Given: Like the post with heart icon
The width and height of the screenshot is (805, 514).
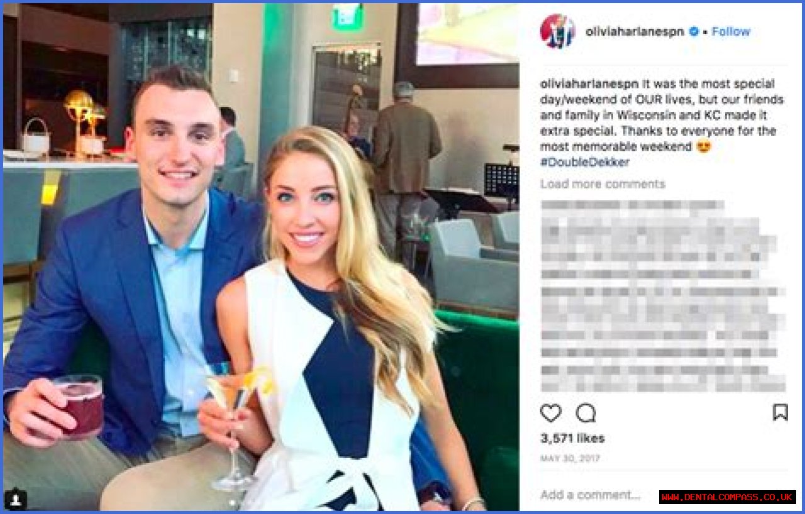Looking at the screenshot, I should coord(551,413).
